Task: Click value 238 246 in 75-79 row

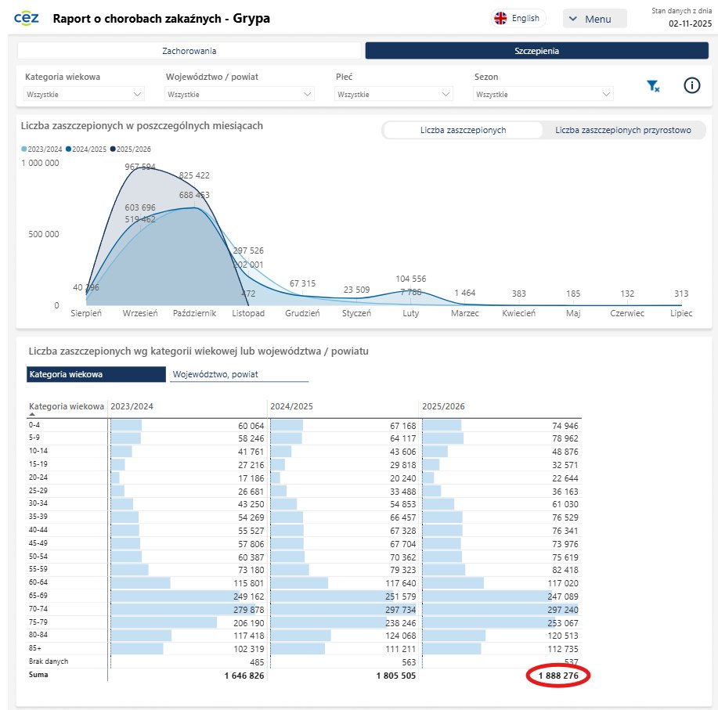Action: pyautogui.click(x=401, y=623)
